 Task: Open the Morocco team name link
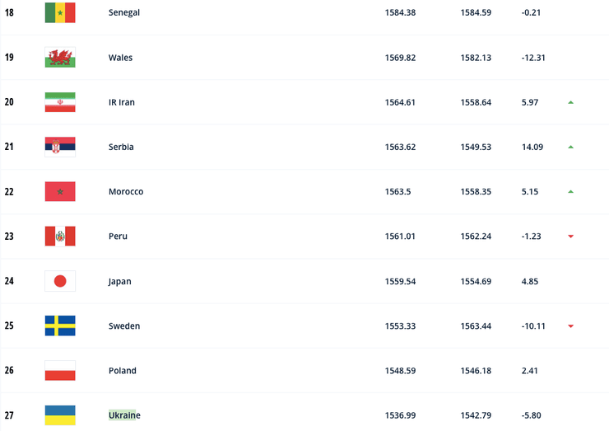point(126,191)
